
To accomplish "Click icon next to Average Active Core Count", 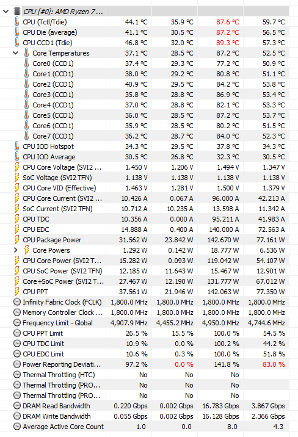I will (x=17, y=427).
